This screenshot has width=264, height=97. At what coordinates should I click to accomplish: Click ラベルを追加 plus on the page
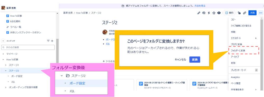pos(104,61)
